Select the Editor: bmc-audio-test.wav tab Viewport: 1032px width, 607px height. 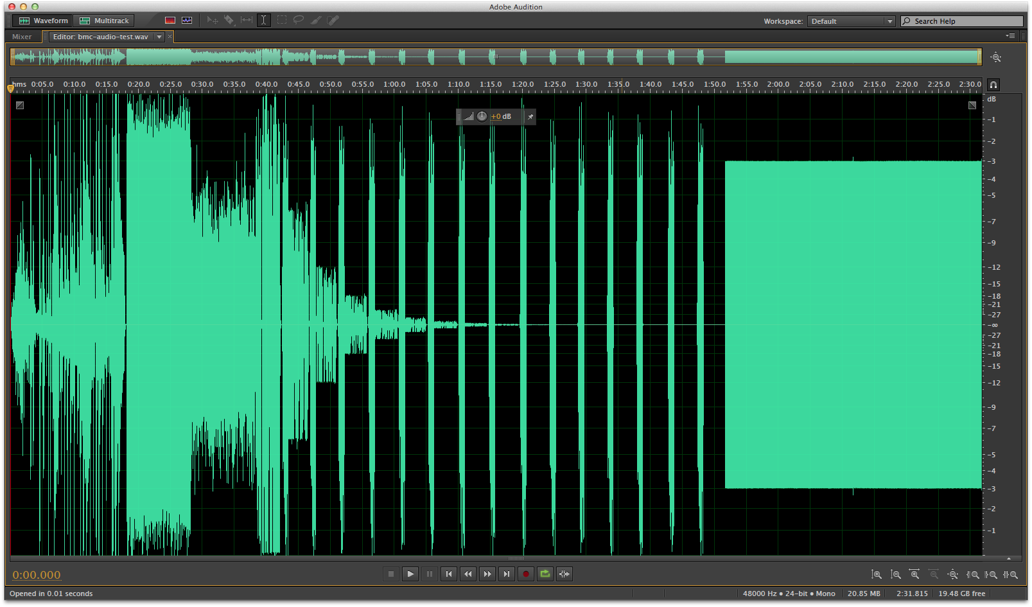click(x=100, y=37)
